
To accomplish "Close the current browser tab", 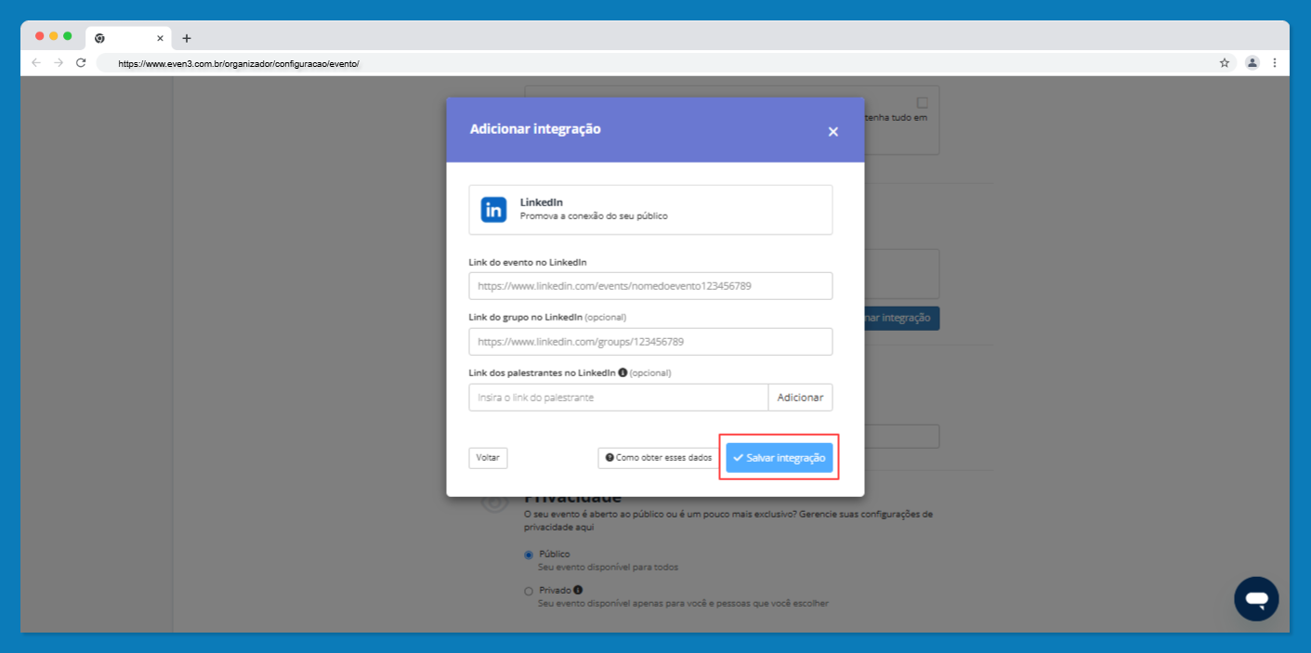I will pyautogui.click(x=160, y=38).
